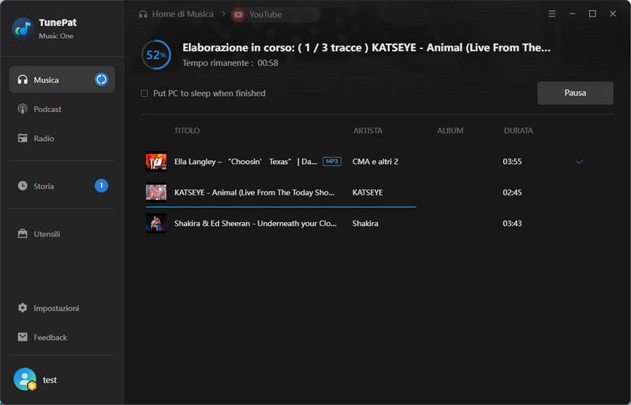Viewport: 631px width, 405px height.
Task: Click the clock icon beside Storia
Action: (23, 186)
